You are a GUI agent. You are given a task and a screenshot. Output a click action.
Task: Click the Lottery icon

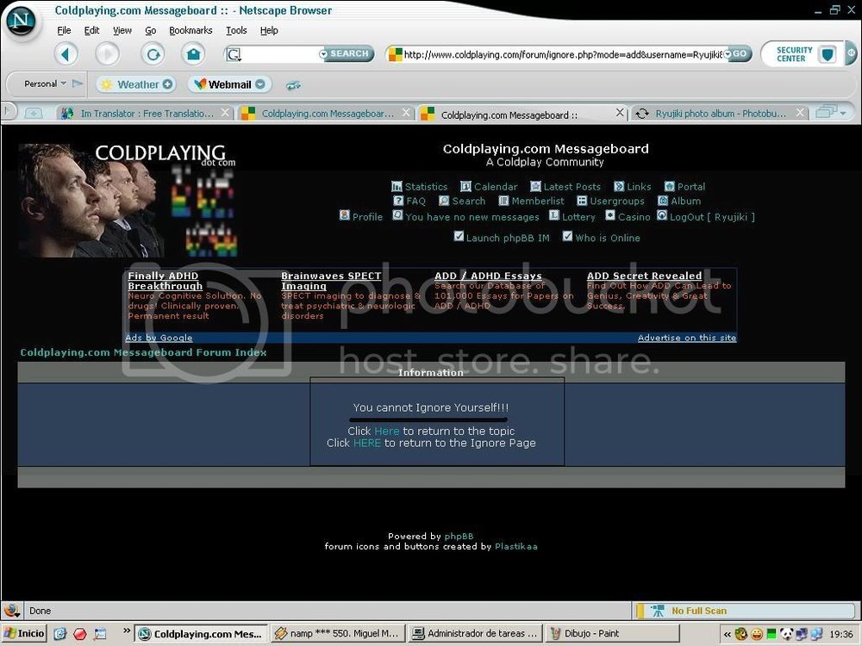coord(554,215)
